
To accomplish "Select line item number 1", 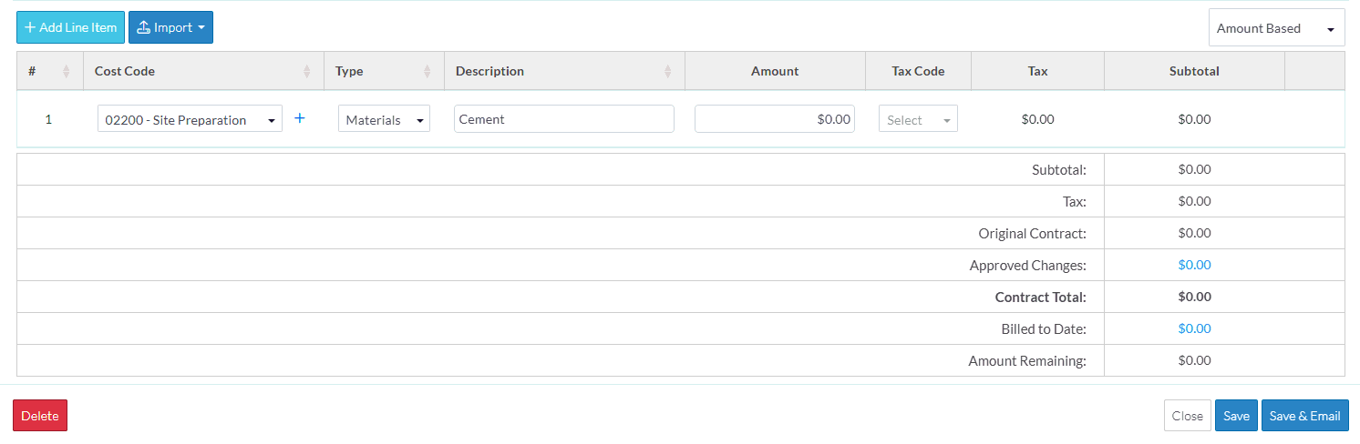I will (49, 119).
